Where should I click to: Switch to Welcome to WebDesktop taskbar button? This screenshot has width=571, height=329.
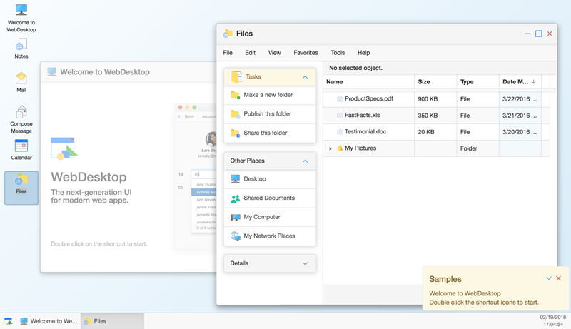pyautogui.click(x=49, y=321)
